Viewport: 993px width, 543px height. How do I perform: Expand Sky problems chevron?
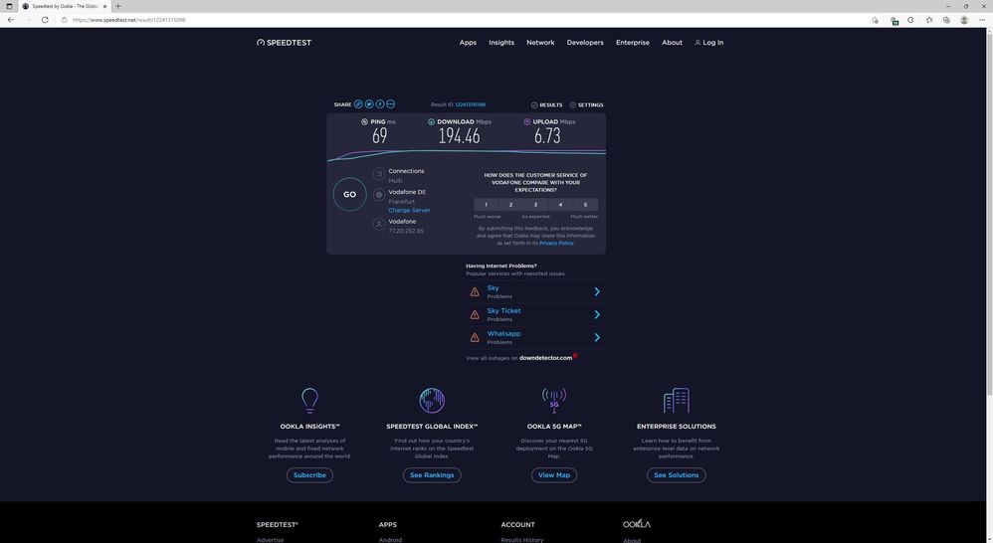coord(597,291)
